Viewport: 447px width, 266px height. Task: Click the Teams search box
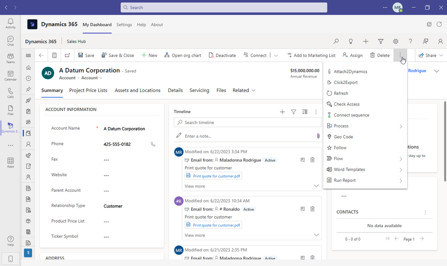(x=224, y=8)
